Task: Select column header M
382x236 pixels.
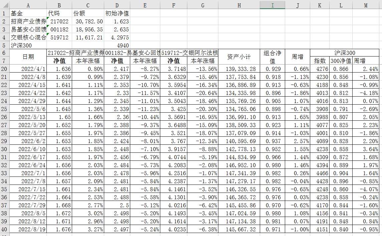Action: click(365, 5)
